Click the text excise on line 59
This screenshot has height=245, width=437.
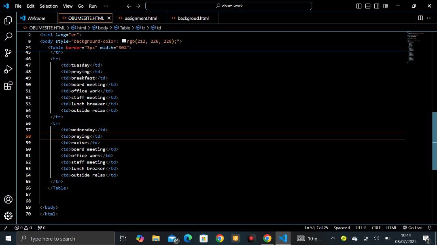[x=79, y=142]
